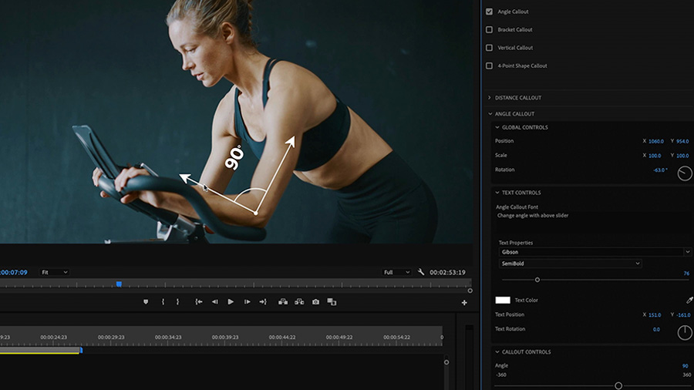Open the Gibson font family dropdown

pyautogui.click(x=595, y=252)
